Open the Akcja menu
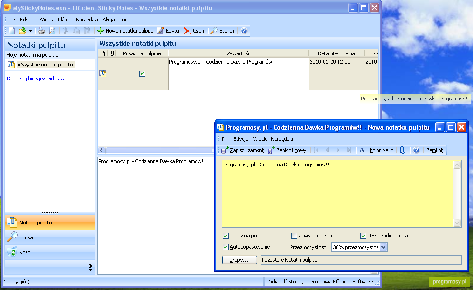Screen dimensions: 473x290 pyautogui.click(x=108, y=20)
